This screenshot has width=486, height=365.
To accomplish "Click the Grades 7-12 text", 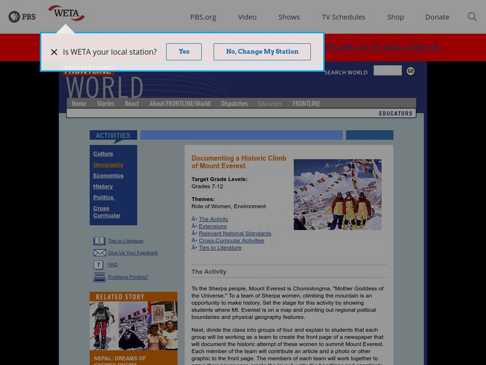I will point(207,187).
